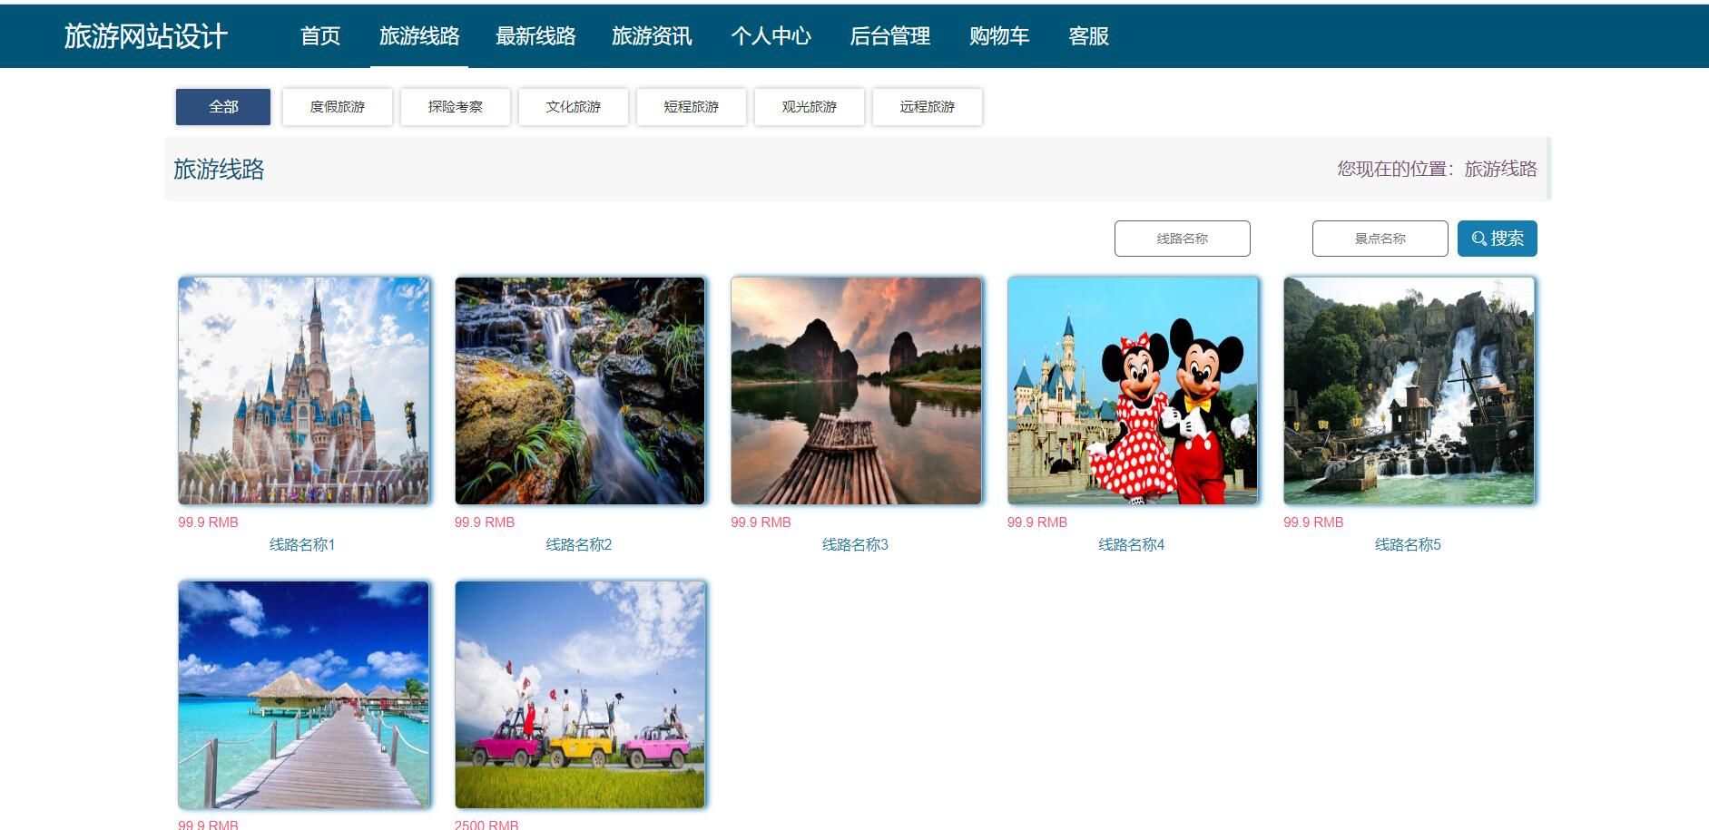Visit 个人中心 personal center
Image resolution: width=1709 pixels, height=830 pixels.
point(772,37)
